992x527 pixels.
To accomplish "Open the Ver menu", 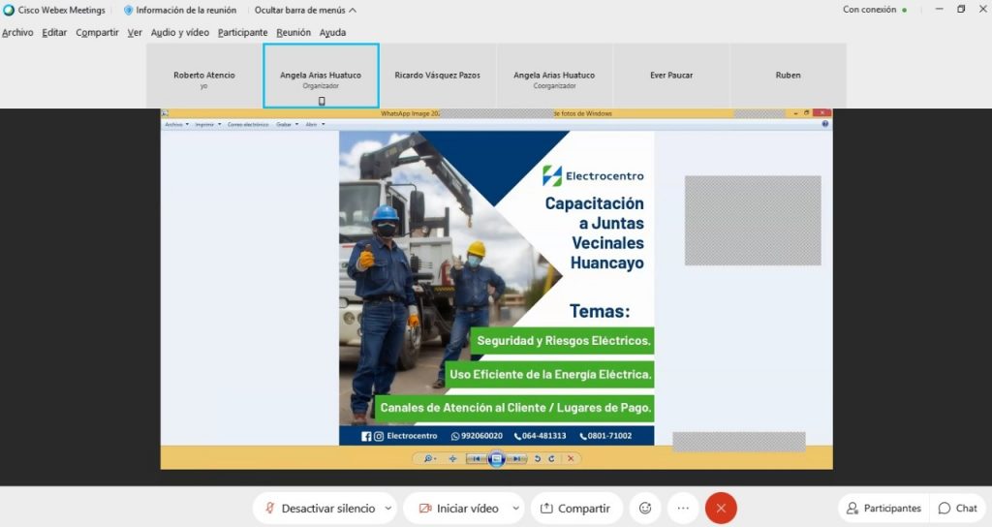I will pos(135,32).
